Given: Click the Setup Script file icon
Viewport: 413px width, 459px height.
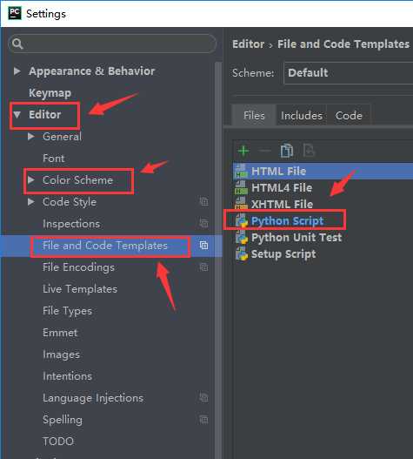Looking at the screenshot, I should coord(242,253).
